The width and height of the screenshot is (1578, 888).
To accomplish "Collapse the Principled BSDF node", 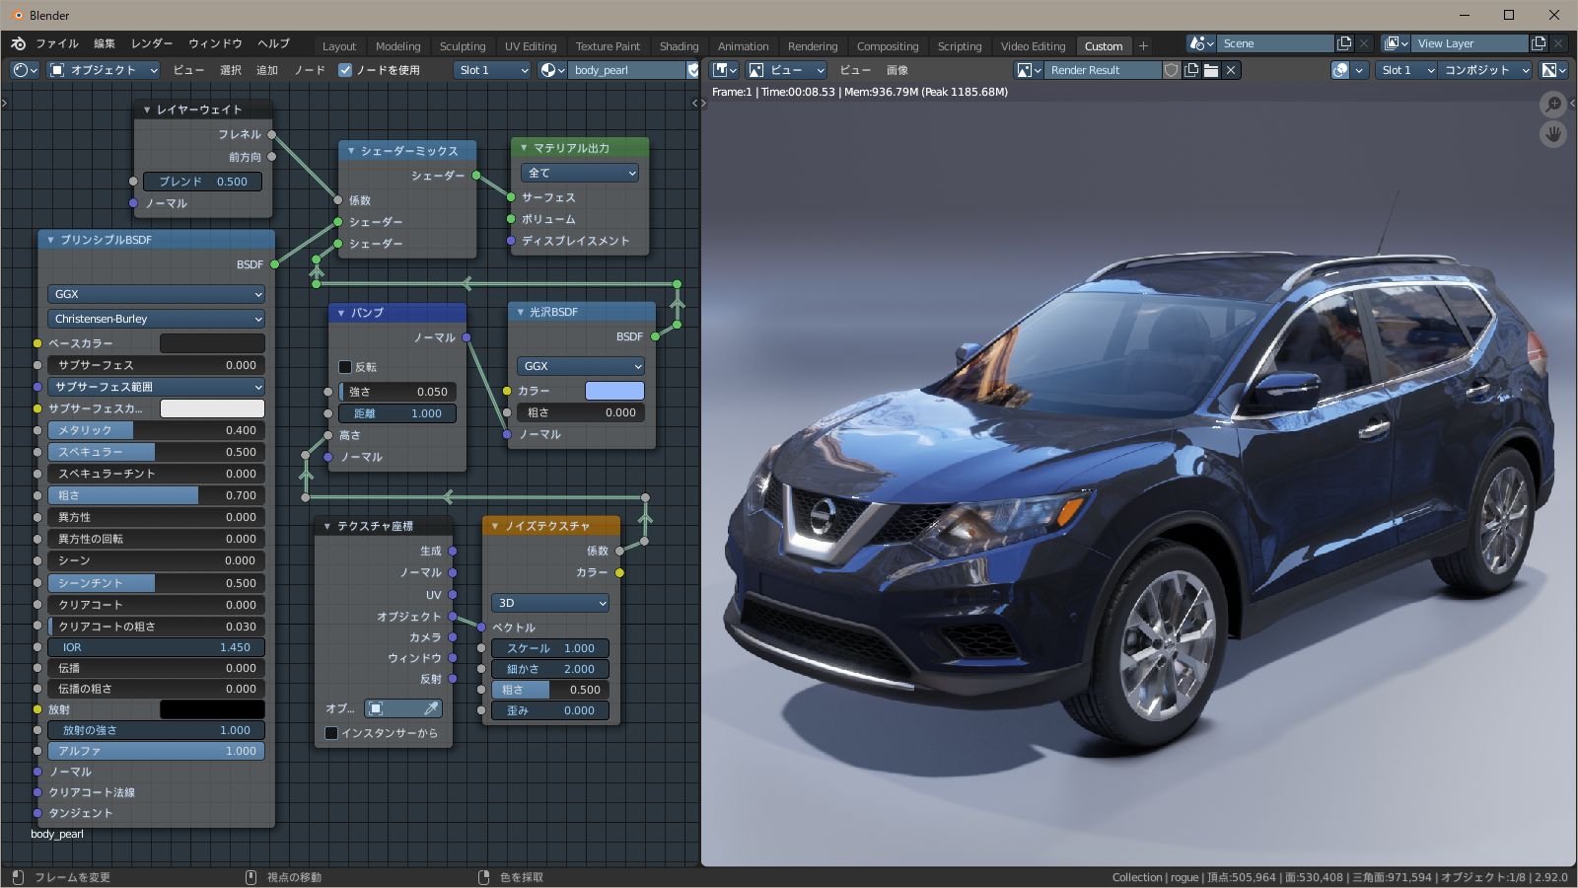I will (50, 240).
